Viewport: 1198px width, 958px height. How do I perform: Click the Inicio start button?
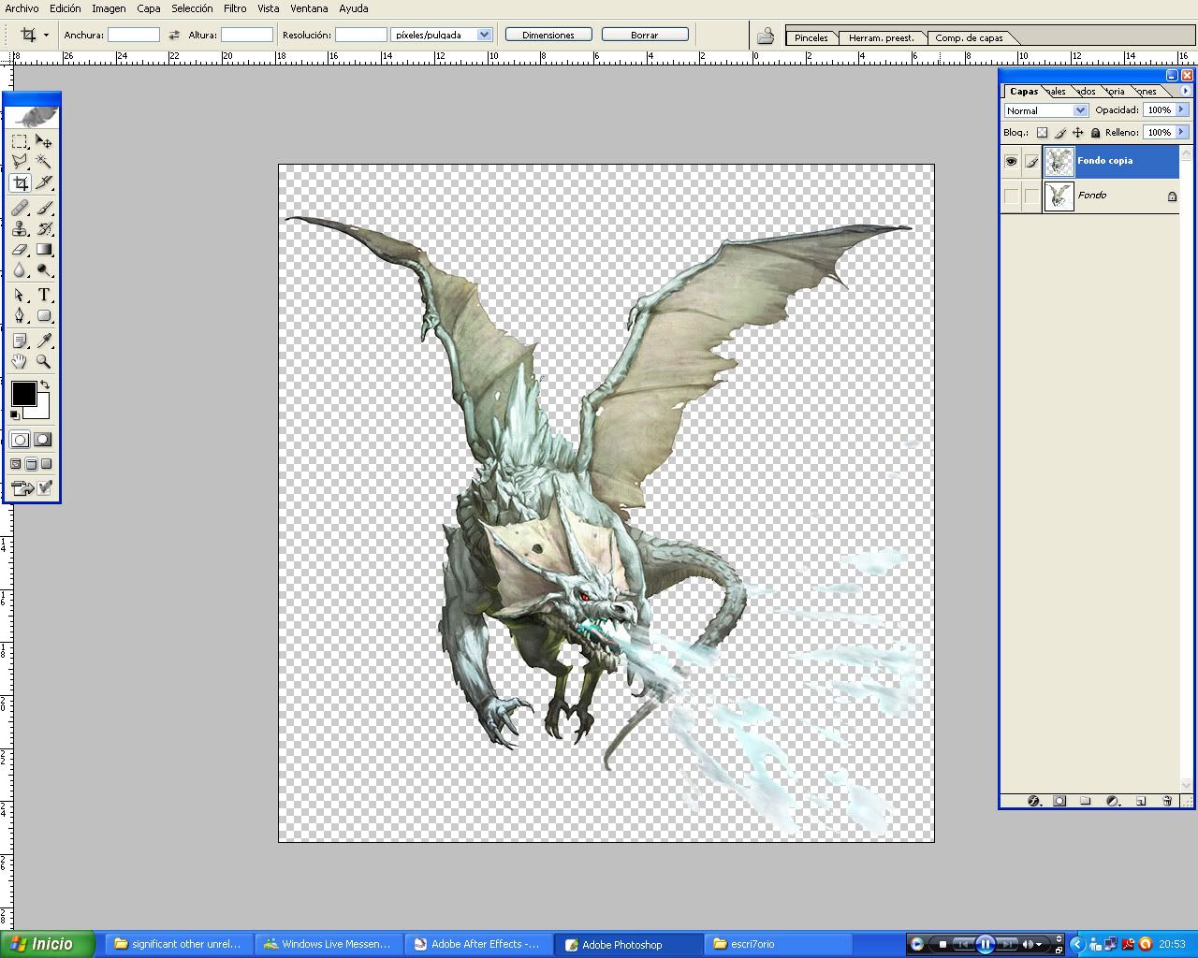coord(47,944)
